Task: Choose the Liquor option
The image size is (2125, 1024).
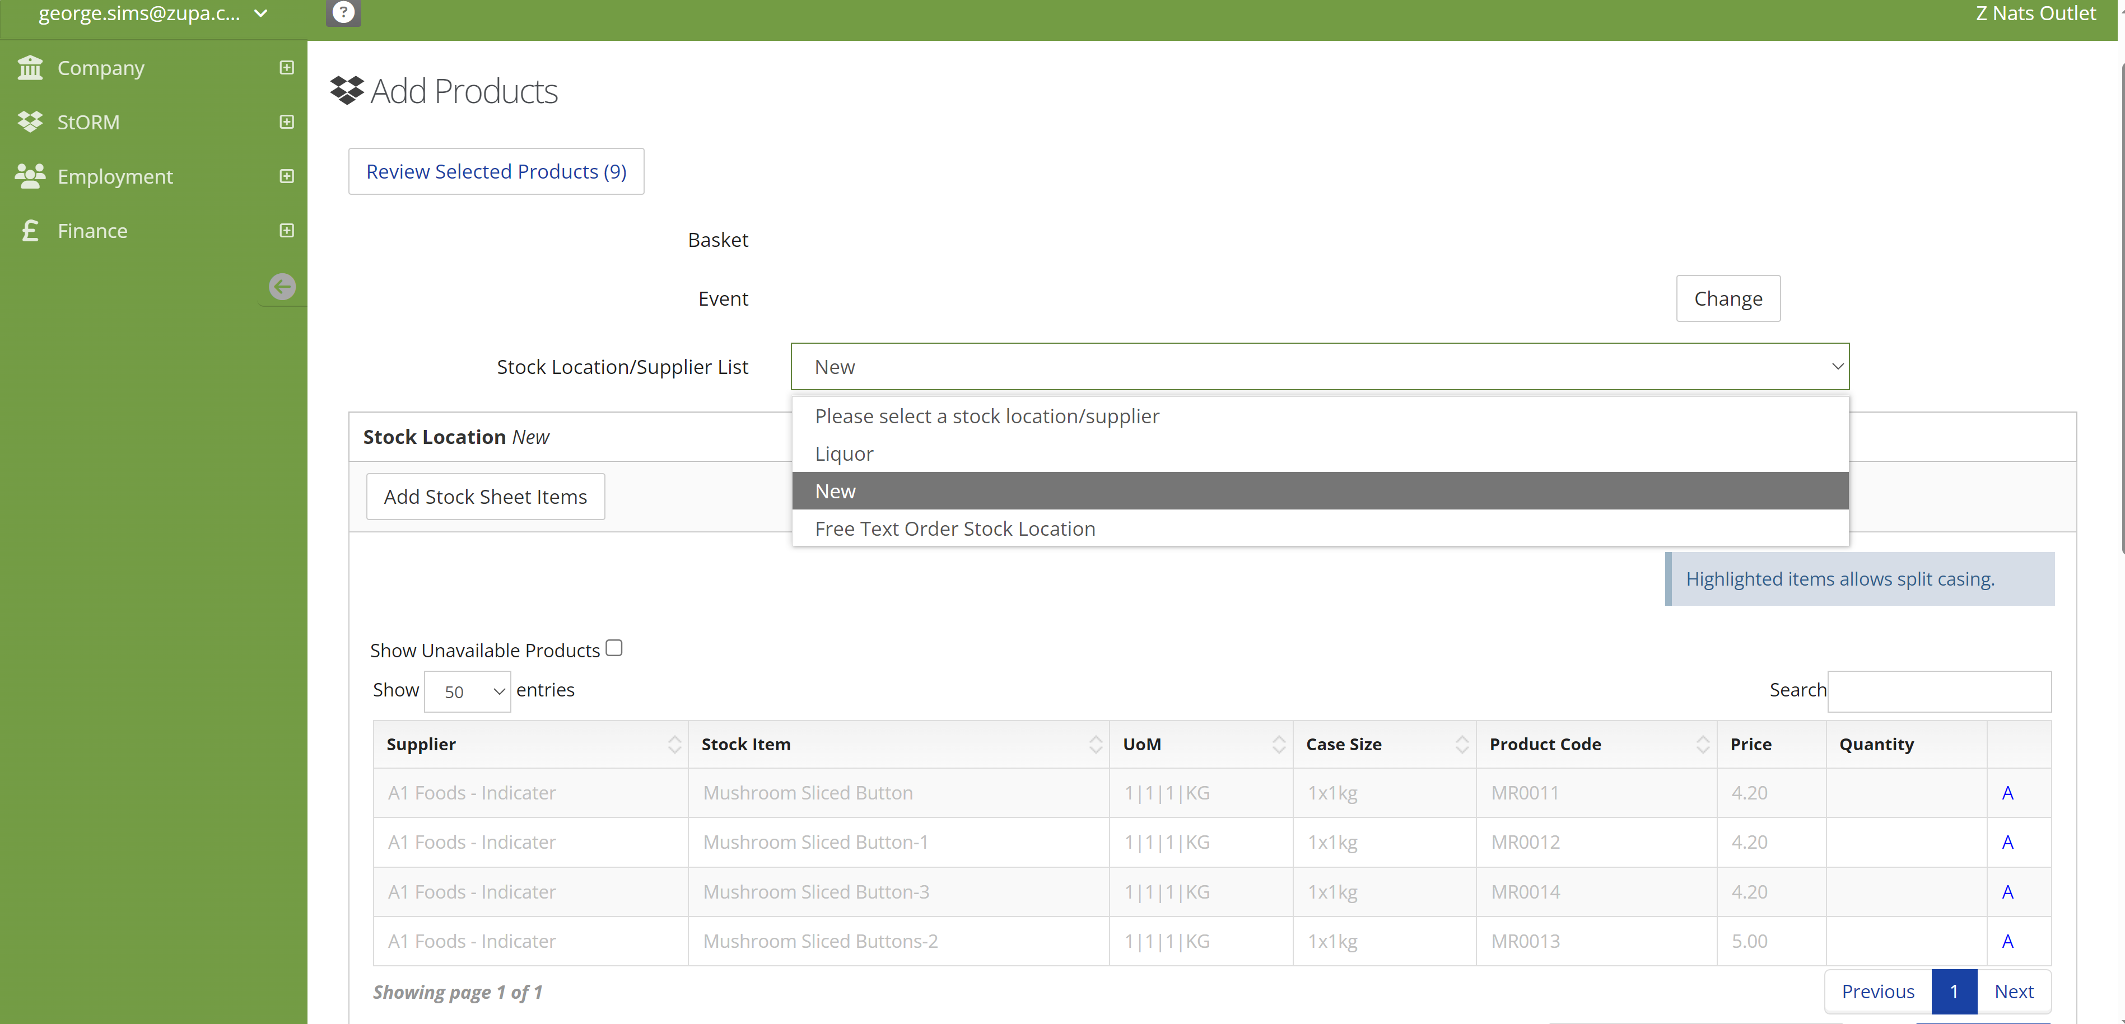Action: (x=1320, y=453)
